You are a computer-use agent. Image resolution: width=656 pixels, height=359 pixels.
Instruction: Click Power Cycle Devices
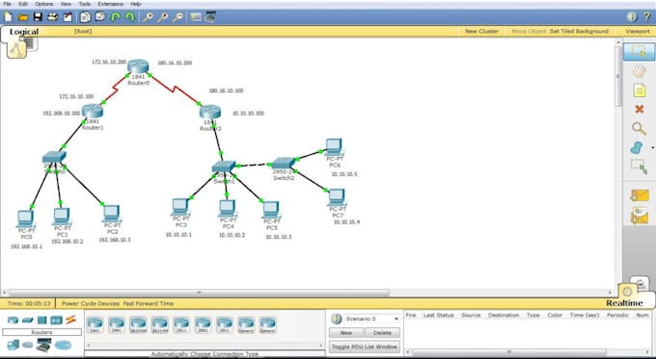click(91, 303)
